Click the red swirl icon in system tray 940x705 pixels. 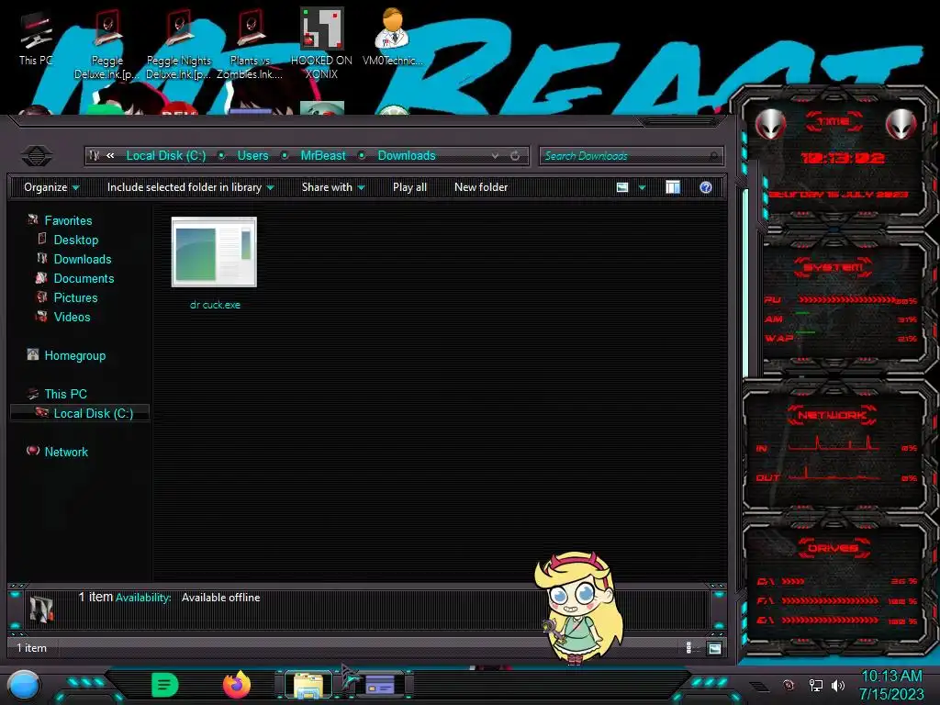(x=789, y=685)
